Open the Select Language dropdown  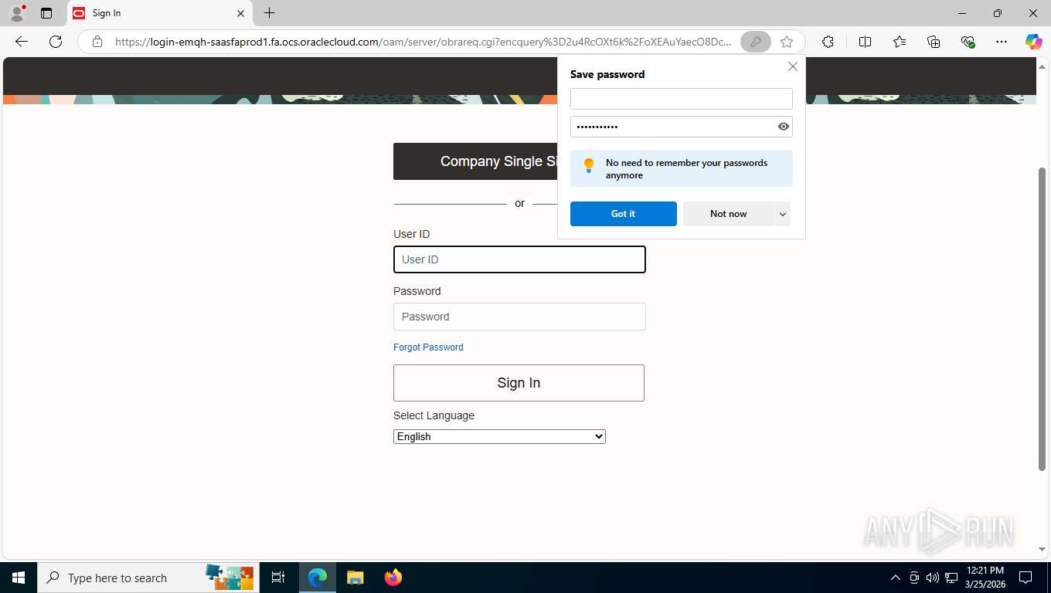499,436
